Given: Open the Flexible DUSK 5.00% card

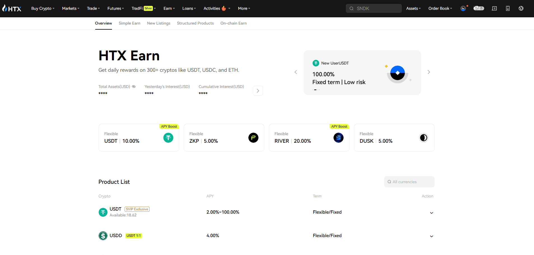Looking at the screenshot, I should (394, 138).
